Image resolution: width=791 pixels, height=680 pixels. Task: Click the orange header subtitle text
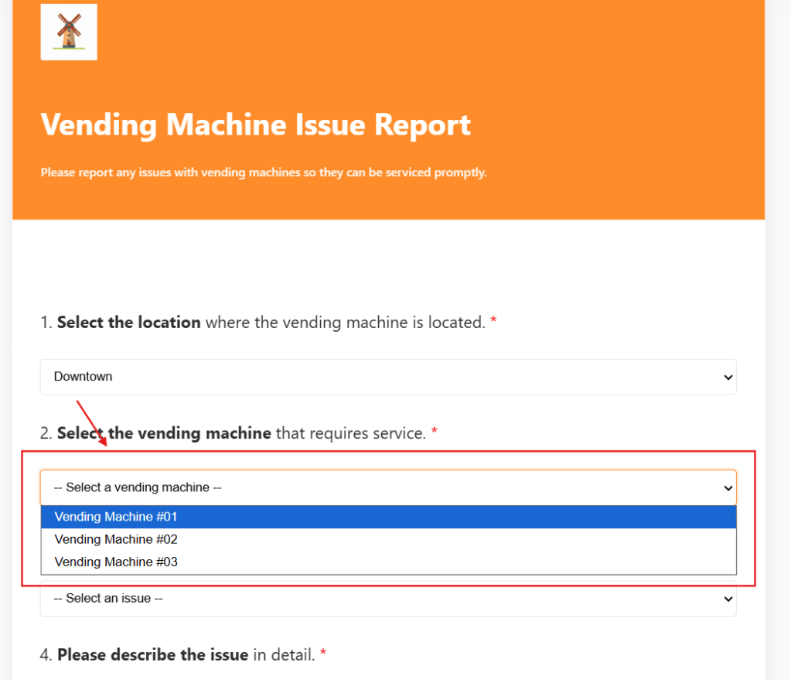264,172
